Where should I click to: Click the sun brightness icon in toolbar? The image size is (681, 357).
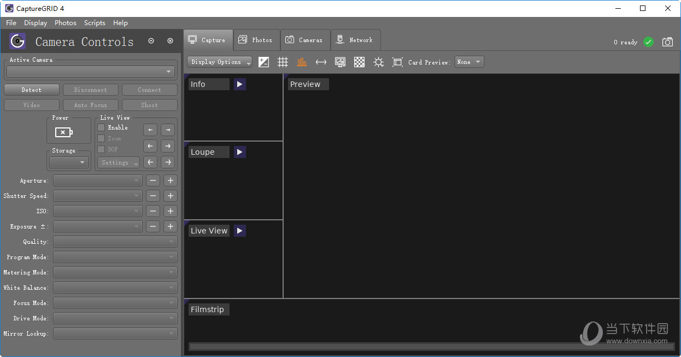[x=378, y=62]
